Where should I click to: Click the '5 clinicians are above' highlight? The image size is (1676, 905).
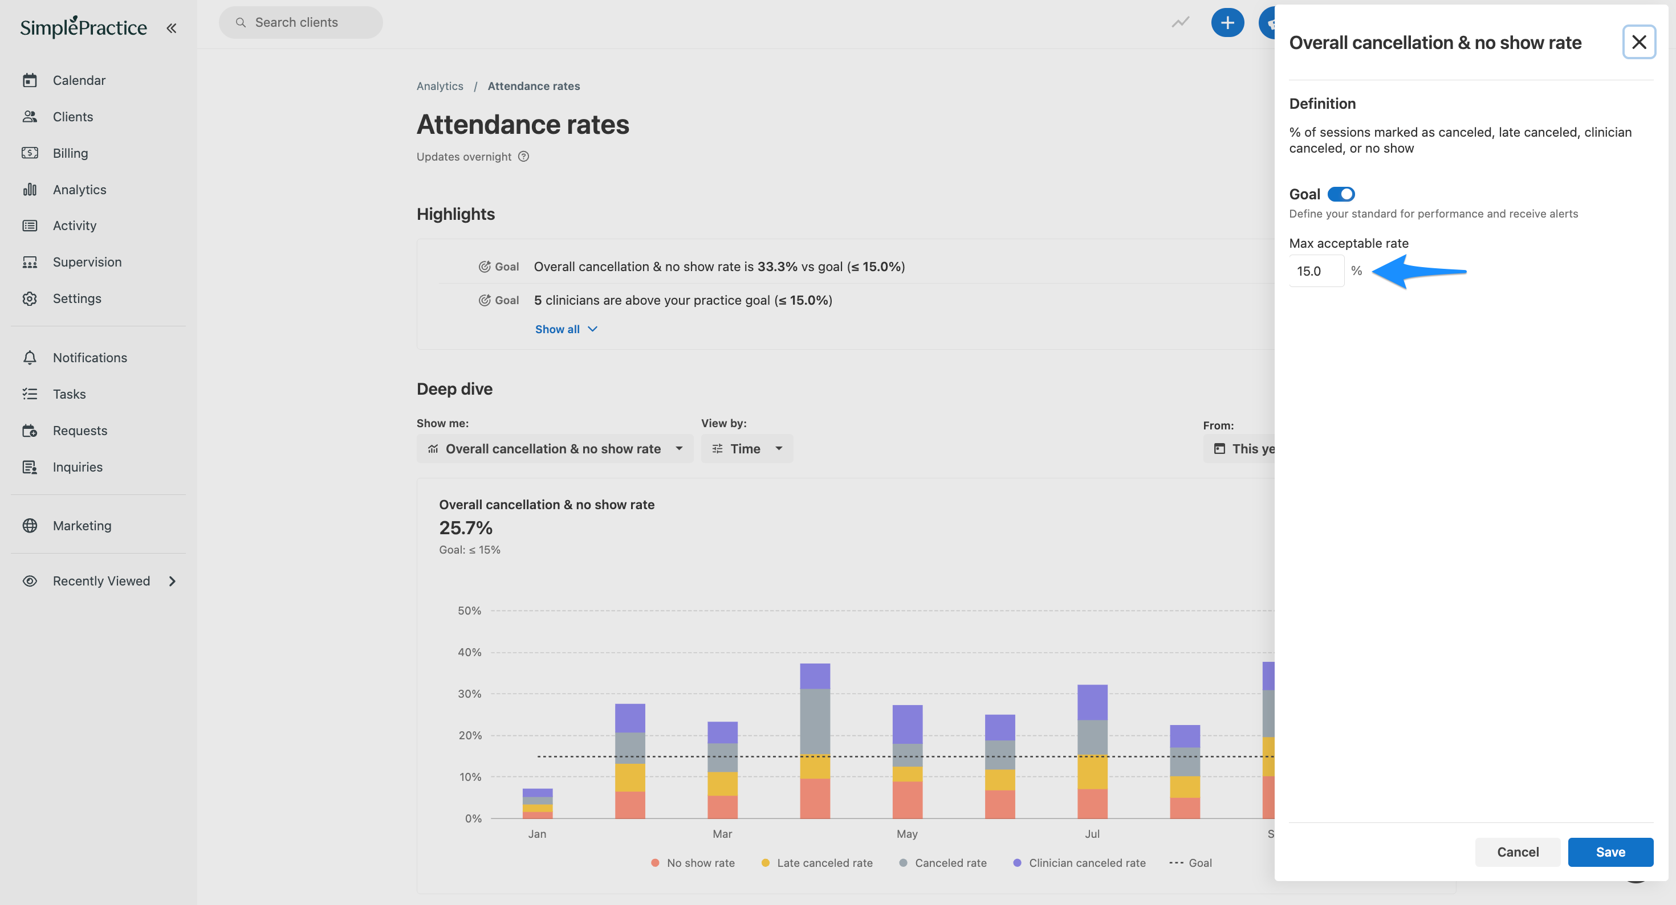point(682,300)
